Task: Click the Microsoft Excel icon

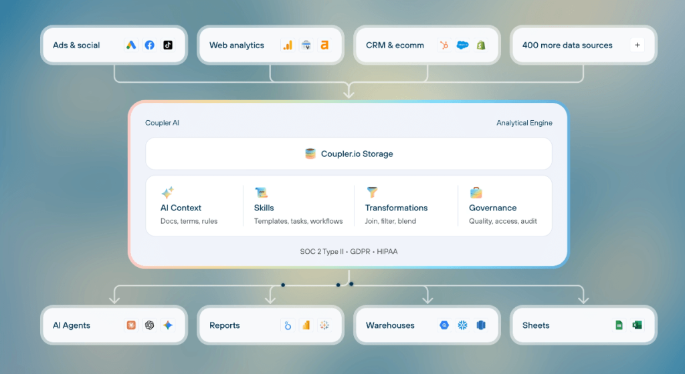Action: [x=638, y=325]
